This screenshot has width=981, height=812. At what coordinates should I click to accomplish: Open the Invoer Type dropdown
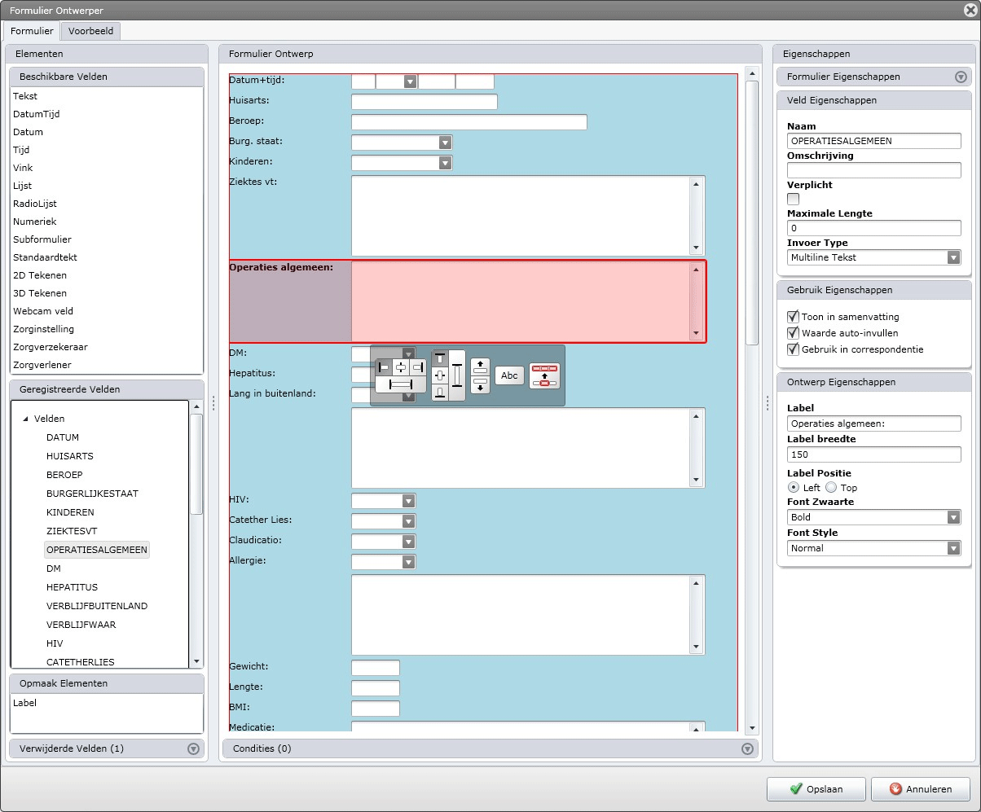953,257
